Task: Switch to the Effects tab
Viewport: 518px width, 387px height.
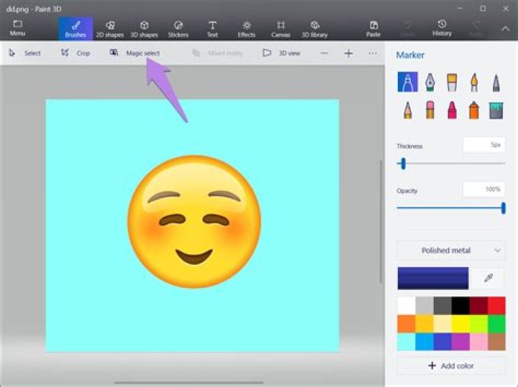Action: coord(247,29)
